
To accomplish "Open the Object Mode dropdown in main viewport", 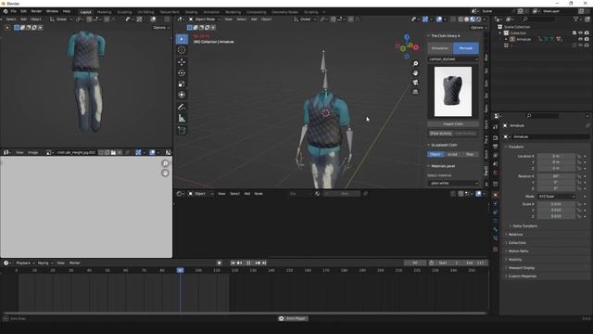I will (x=204, y=19).
